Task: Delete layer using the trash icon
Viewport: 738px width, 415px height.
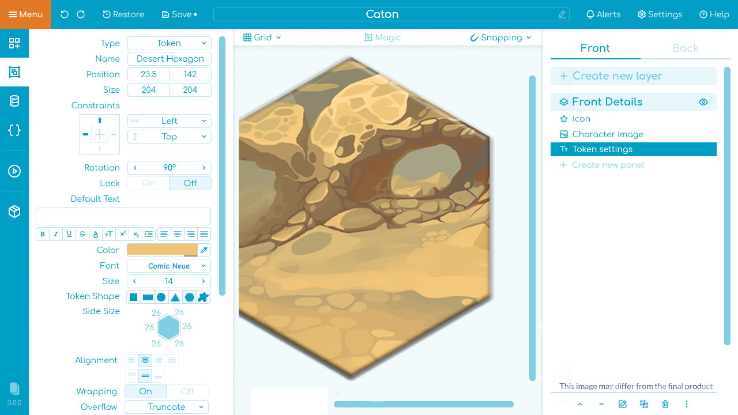Action: [x=665, y=404]
